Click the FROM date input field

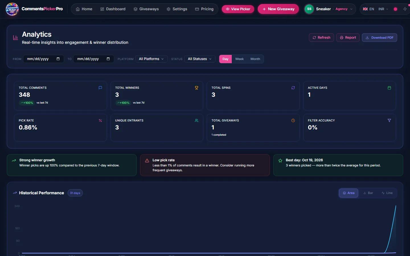[x=43, y=59]
